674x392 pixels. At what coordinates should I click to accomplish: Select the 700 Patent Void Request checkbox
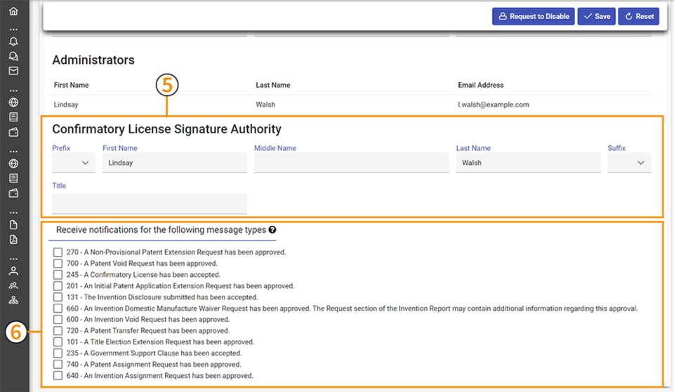58,264
